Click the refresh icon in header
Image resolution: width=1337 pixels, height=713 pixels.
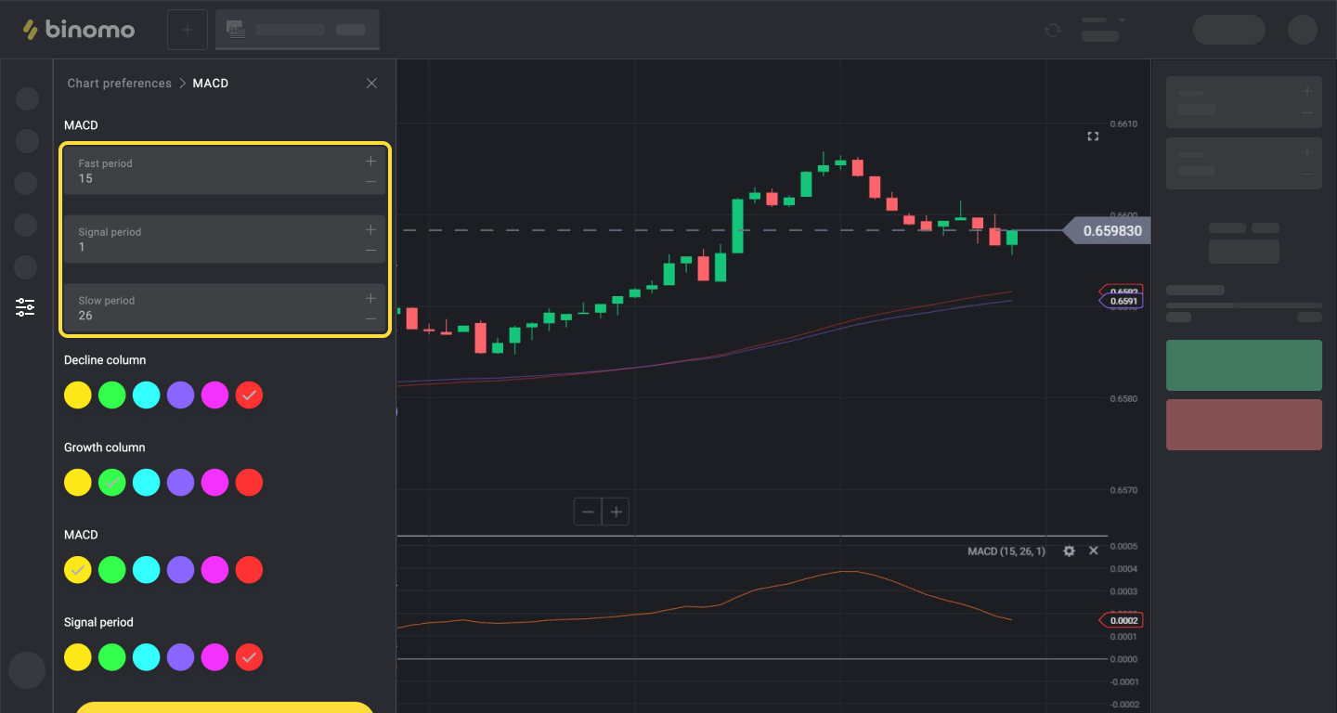tap(1053, 30)
